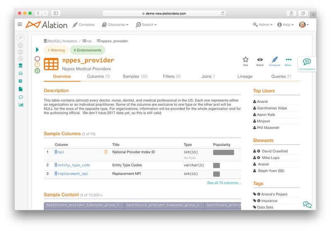
Task: Open the Search dropdown
Action: [146, 25]
